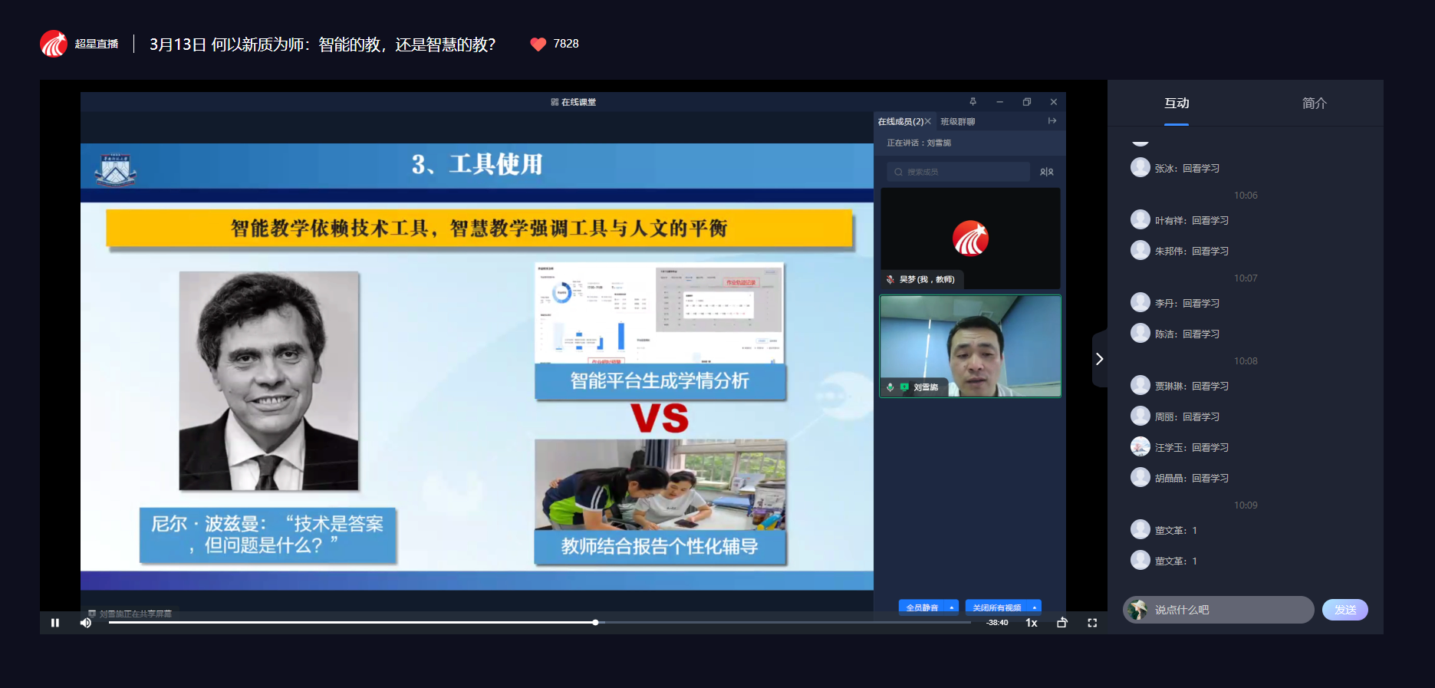Select message 胡晶晶: 回看学习

(x=1192, y=479)
